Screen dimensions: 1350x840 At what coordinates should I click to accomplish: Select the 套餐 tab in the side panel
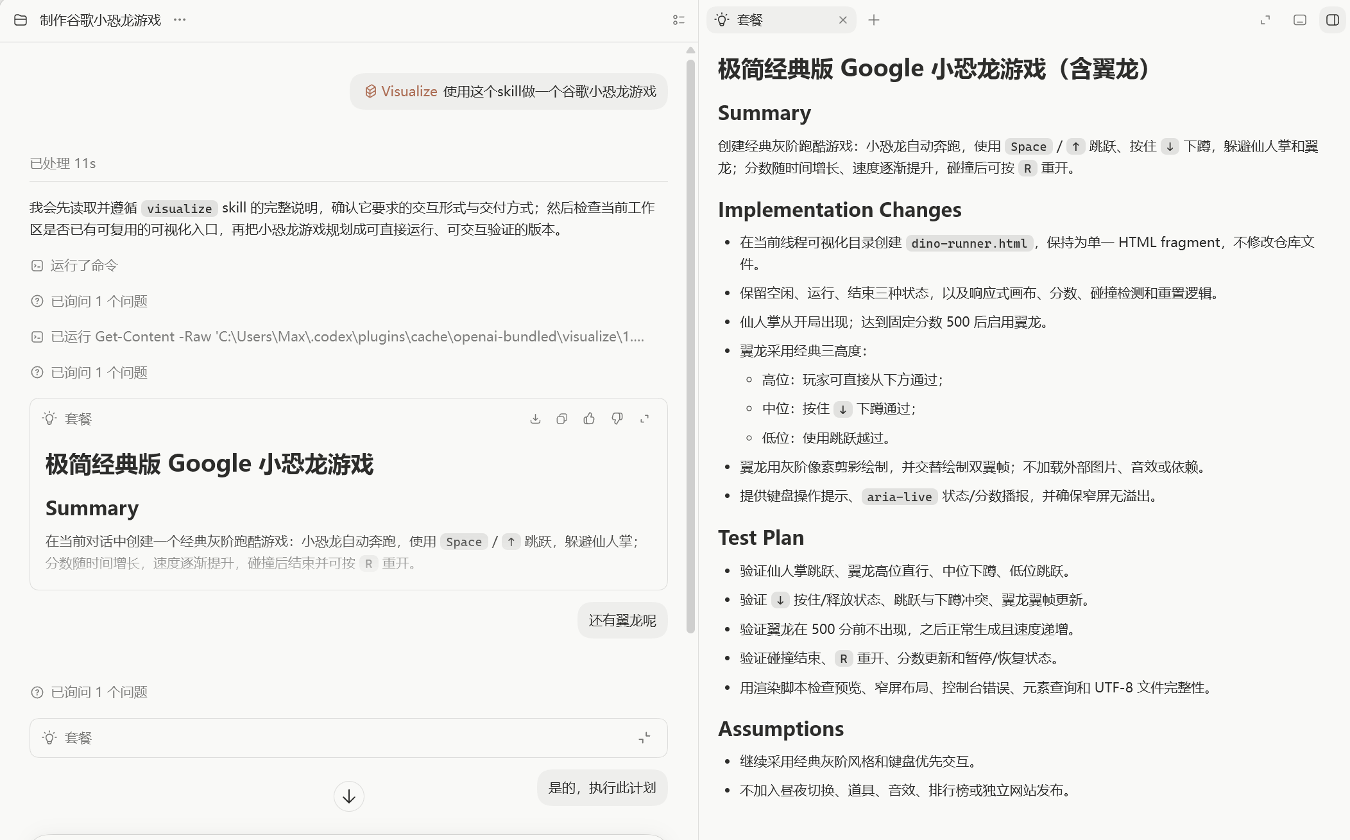point(782,21)
